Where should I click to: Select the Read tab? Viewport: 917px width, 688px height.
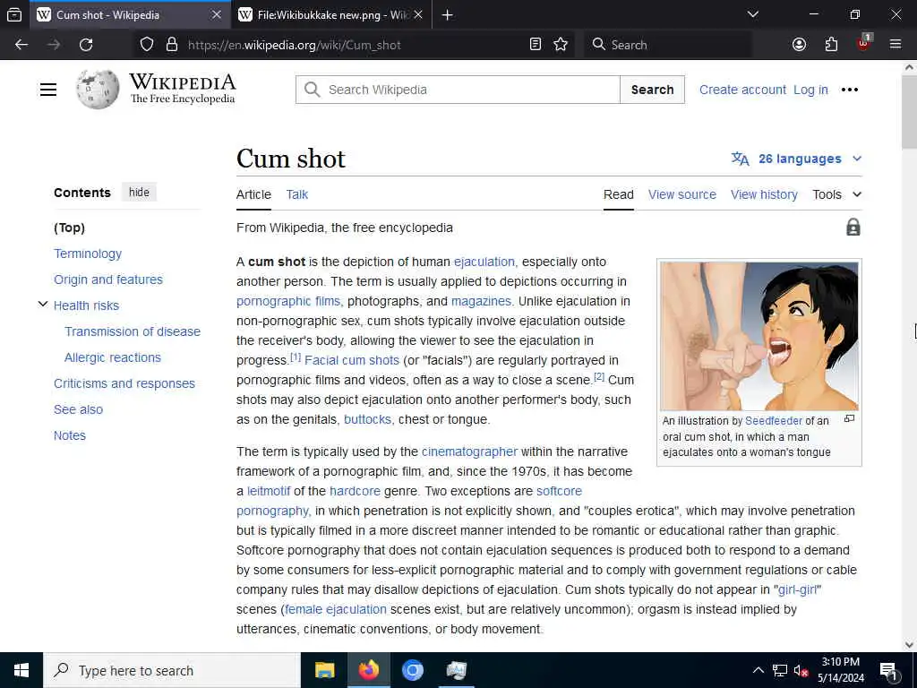pyautogui.click(x=618, y=194)
